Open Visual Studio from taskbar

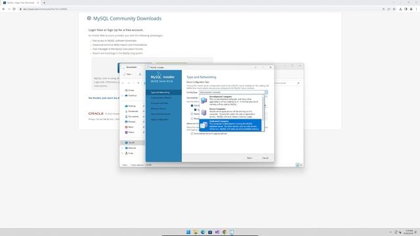[x=217, y=232]
